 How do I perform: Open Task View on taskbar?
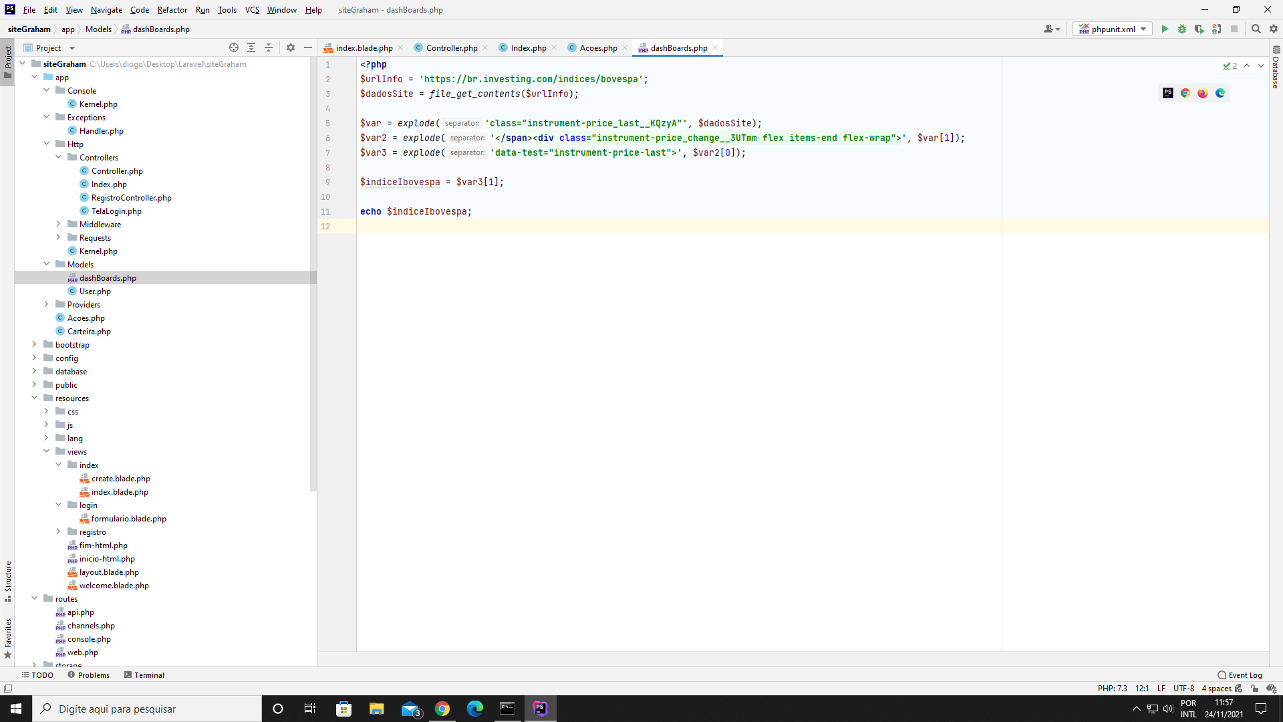310,709
